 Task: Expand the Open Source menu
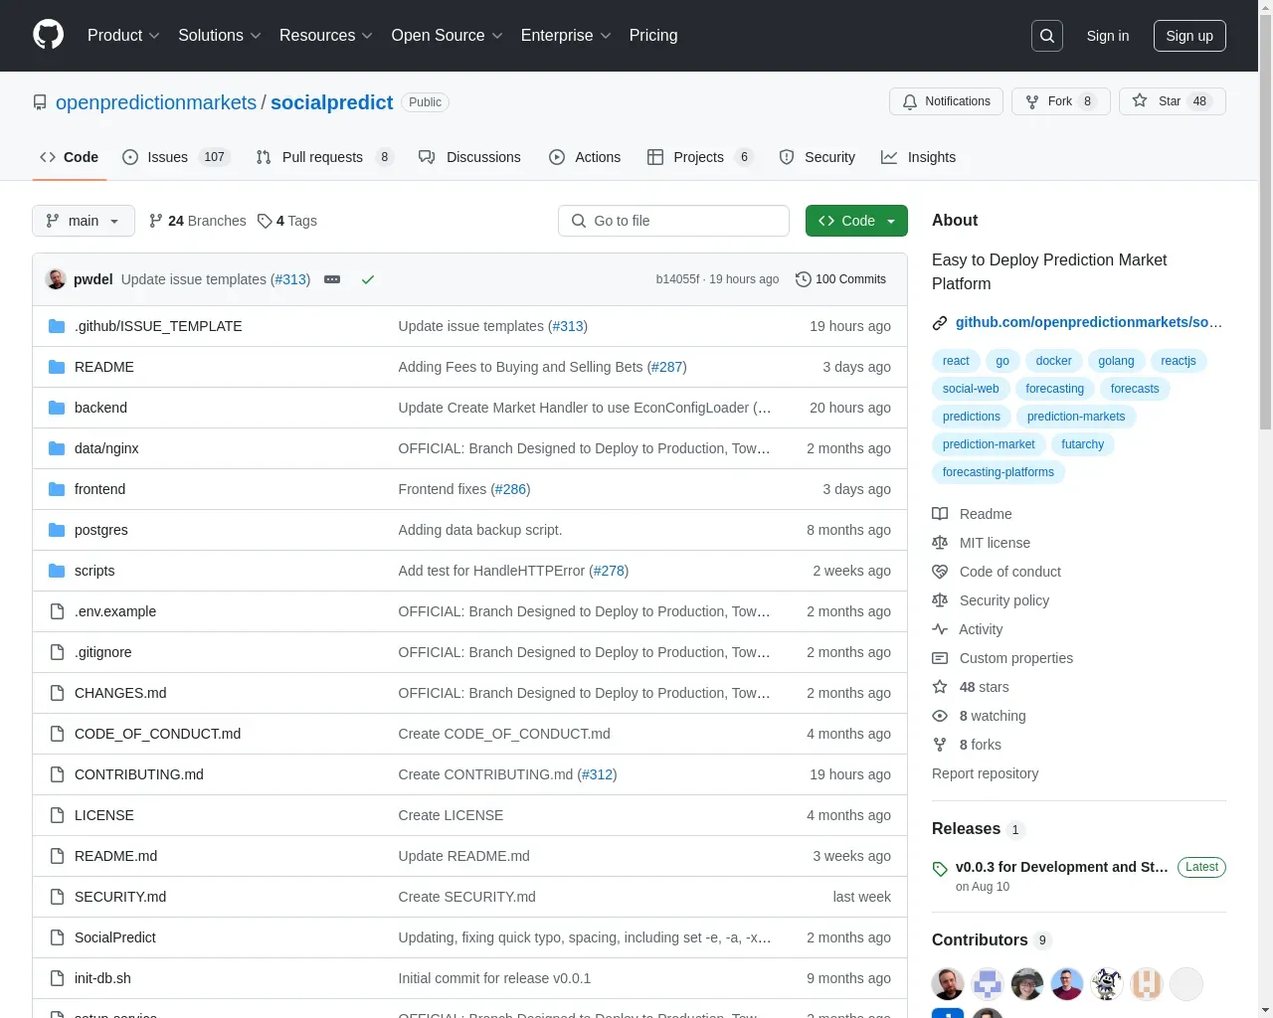pos(448,36)
